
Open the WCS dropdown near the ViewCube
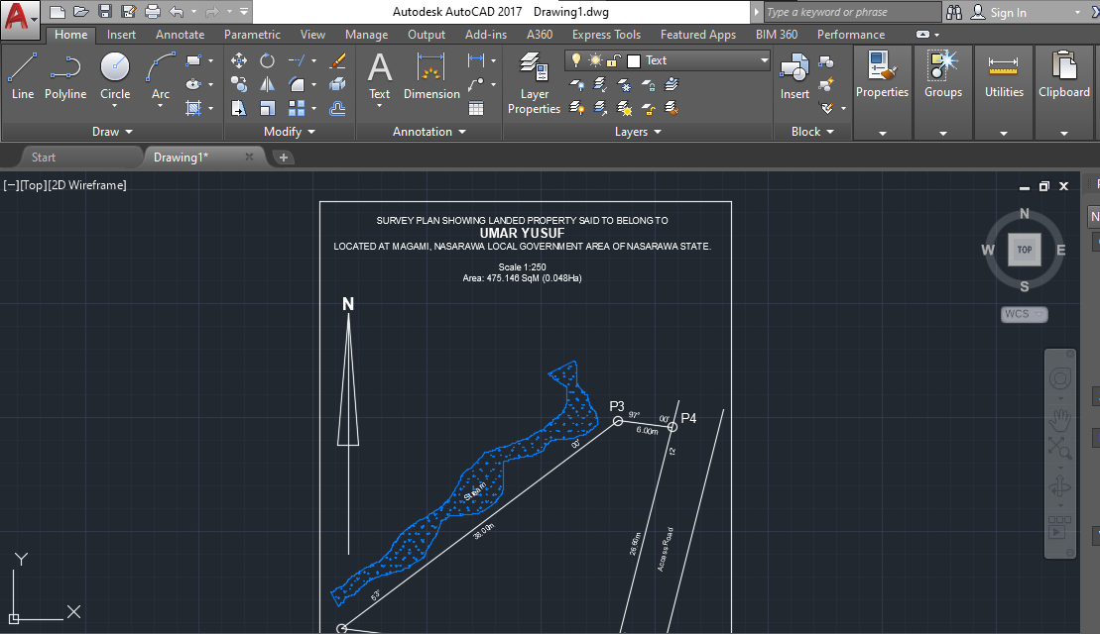pyautogui.click(x=1024, y=314)
